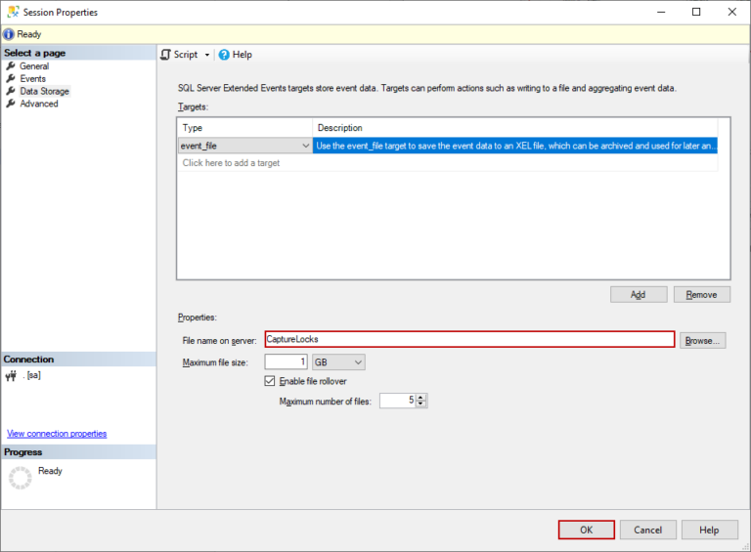Click the OK button
The height and width of the screenshot is (552, 751).
pos(587,530)
